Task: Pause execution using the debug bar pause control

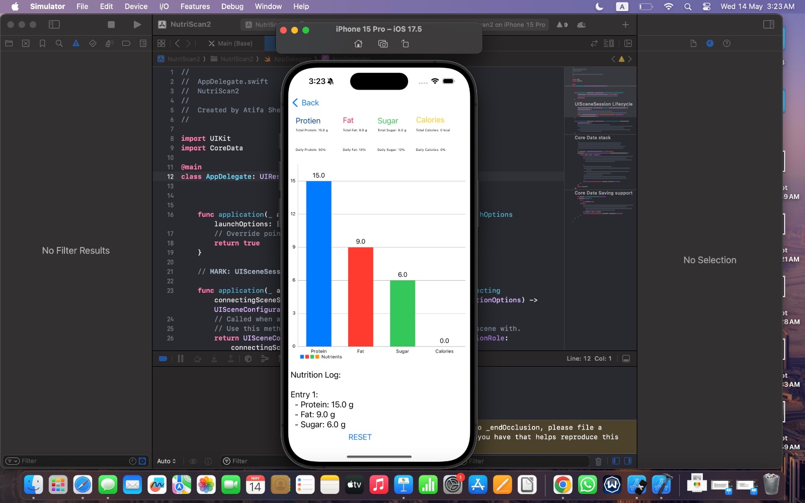Action: click(181, 359)
